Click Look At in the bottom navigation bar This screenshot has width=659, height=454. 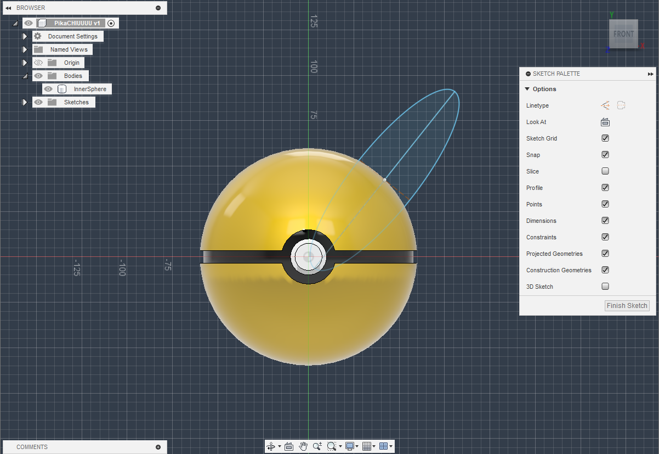tap(289, 447)
